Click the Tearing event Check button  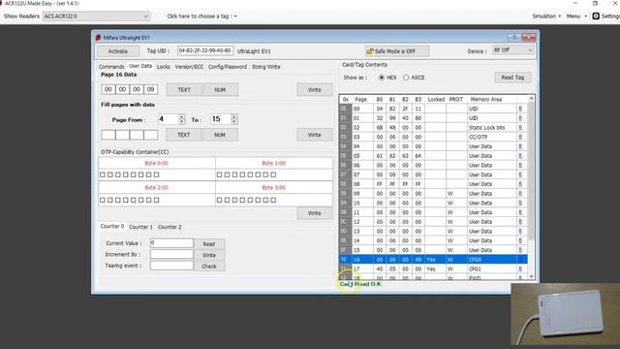coord(209,267)
